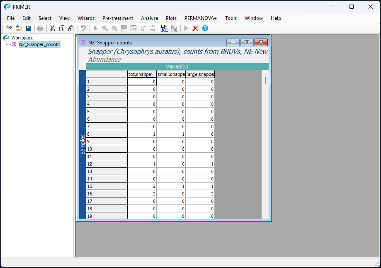381x268 pixels.
Task: Print the NZ_Snapper_counts datasheet
Action: pyautogui.click(x=40, y=28)
